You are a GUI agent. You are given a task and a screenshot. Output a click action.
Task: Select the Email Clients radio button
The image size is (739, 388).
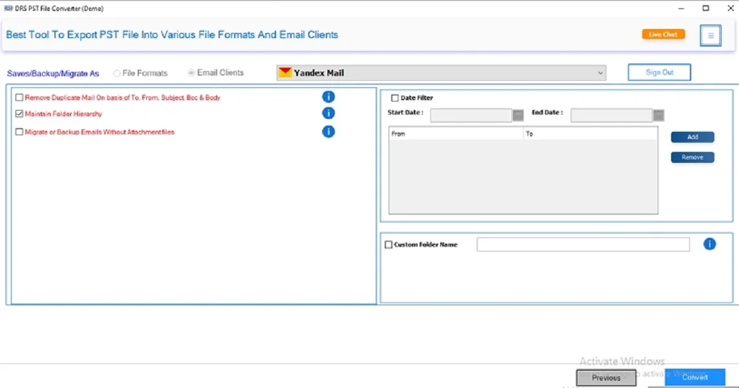coord(191,72)
